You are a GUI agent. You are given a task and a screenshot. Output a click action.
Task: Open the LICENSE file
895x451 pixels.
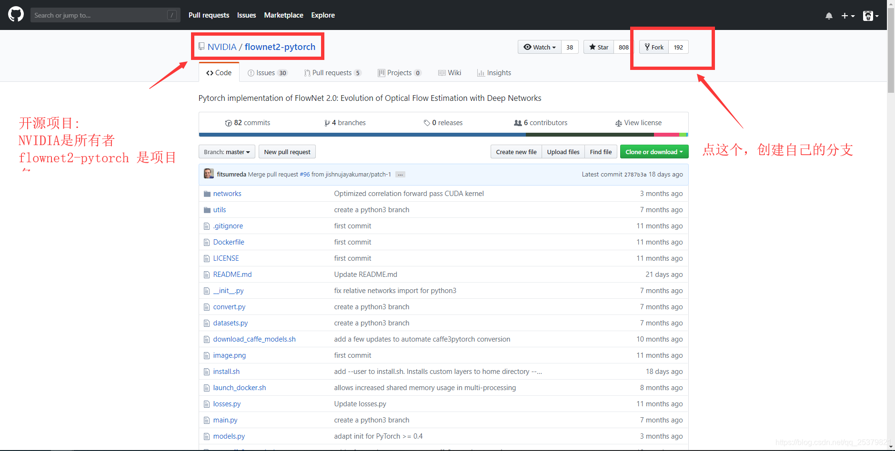[x=226, y=258]
